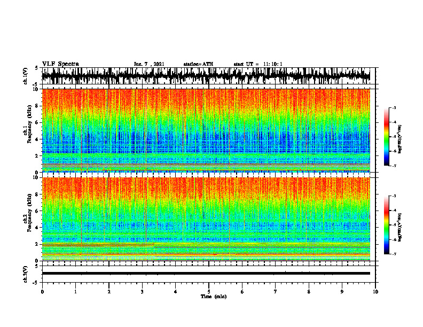423x327 pixels.
Task: Click the time-axis tick label "0"
Action: click(x=42, y=292)
